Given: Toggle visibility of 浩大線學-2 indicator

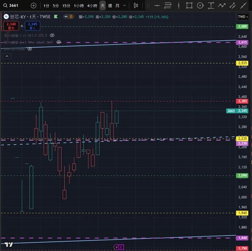Looking at the screenshot, I should pos(59,42).
